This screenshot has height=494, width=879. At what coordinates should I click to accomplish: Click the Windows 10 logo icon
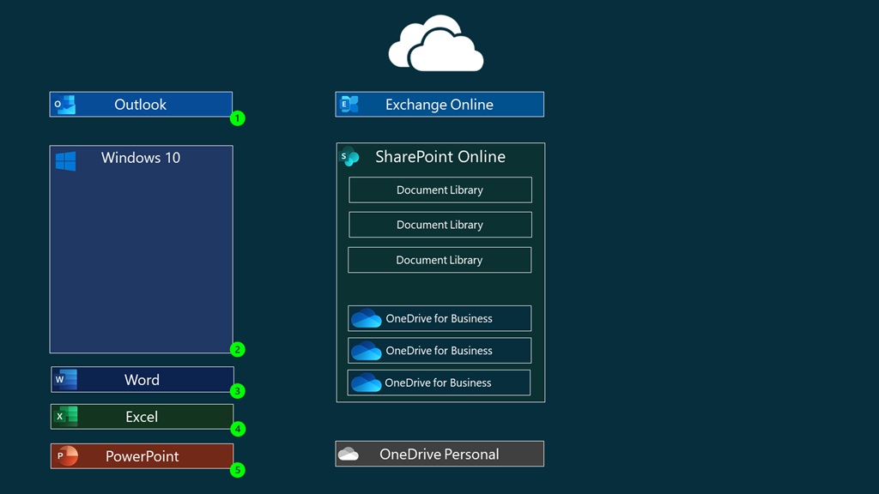tap(66, 161)
